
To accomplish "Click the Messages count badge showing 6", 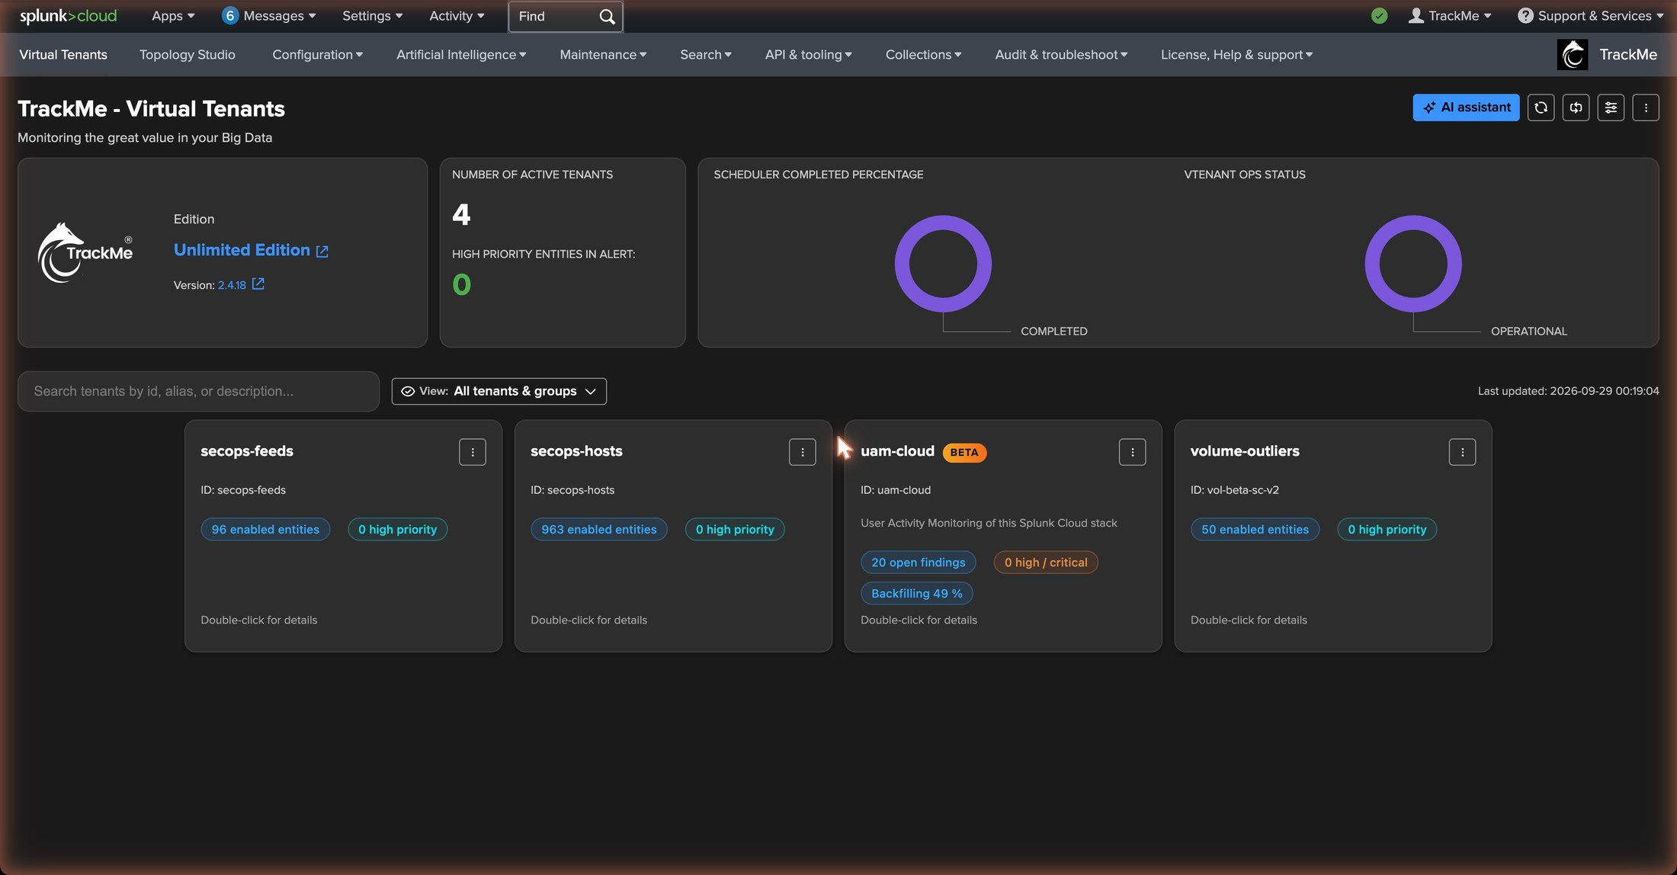I will tap(229, 16).
